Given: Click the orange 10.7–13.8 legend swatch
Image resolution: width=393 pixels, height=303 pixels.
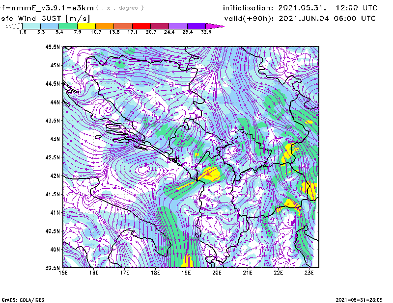Looking at the screenshot, I should coord(105,26).
